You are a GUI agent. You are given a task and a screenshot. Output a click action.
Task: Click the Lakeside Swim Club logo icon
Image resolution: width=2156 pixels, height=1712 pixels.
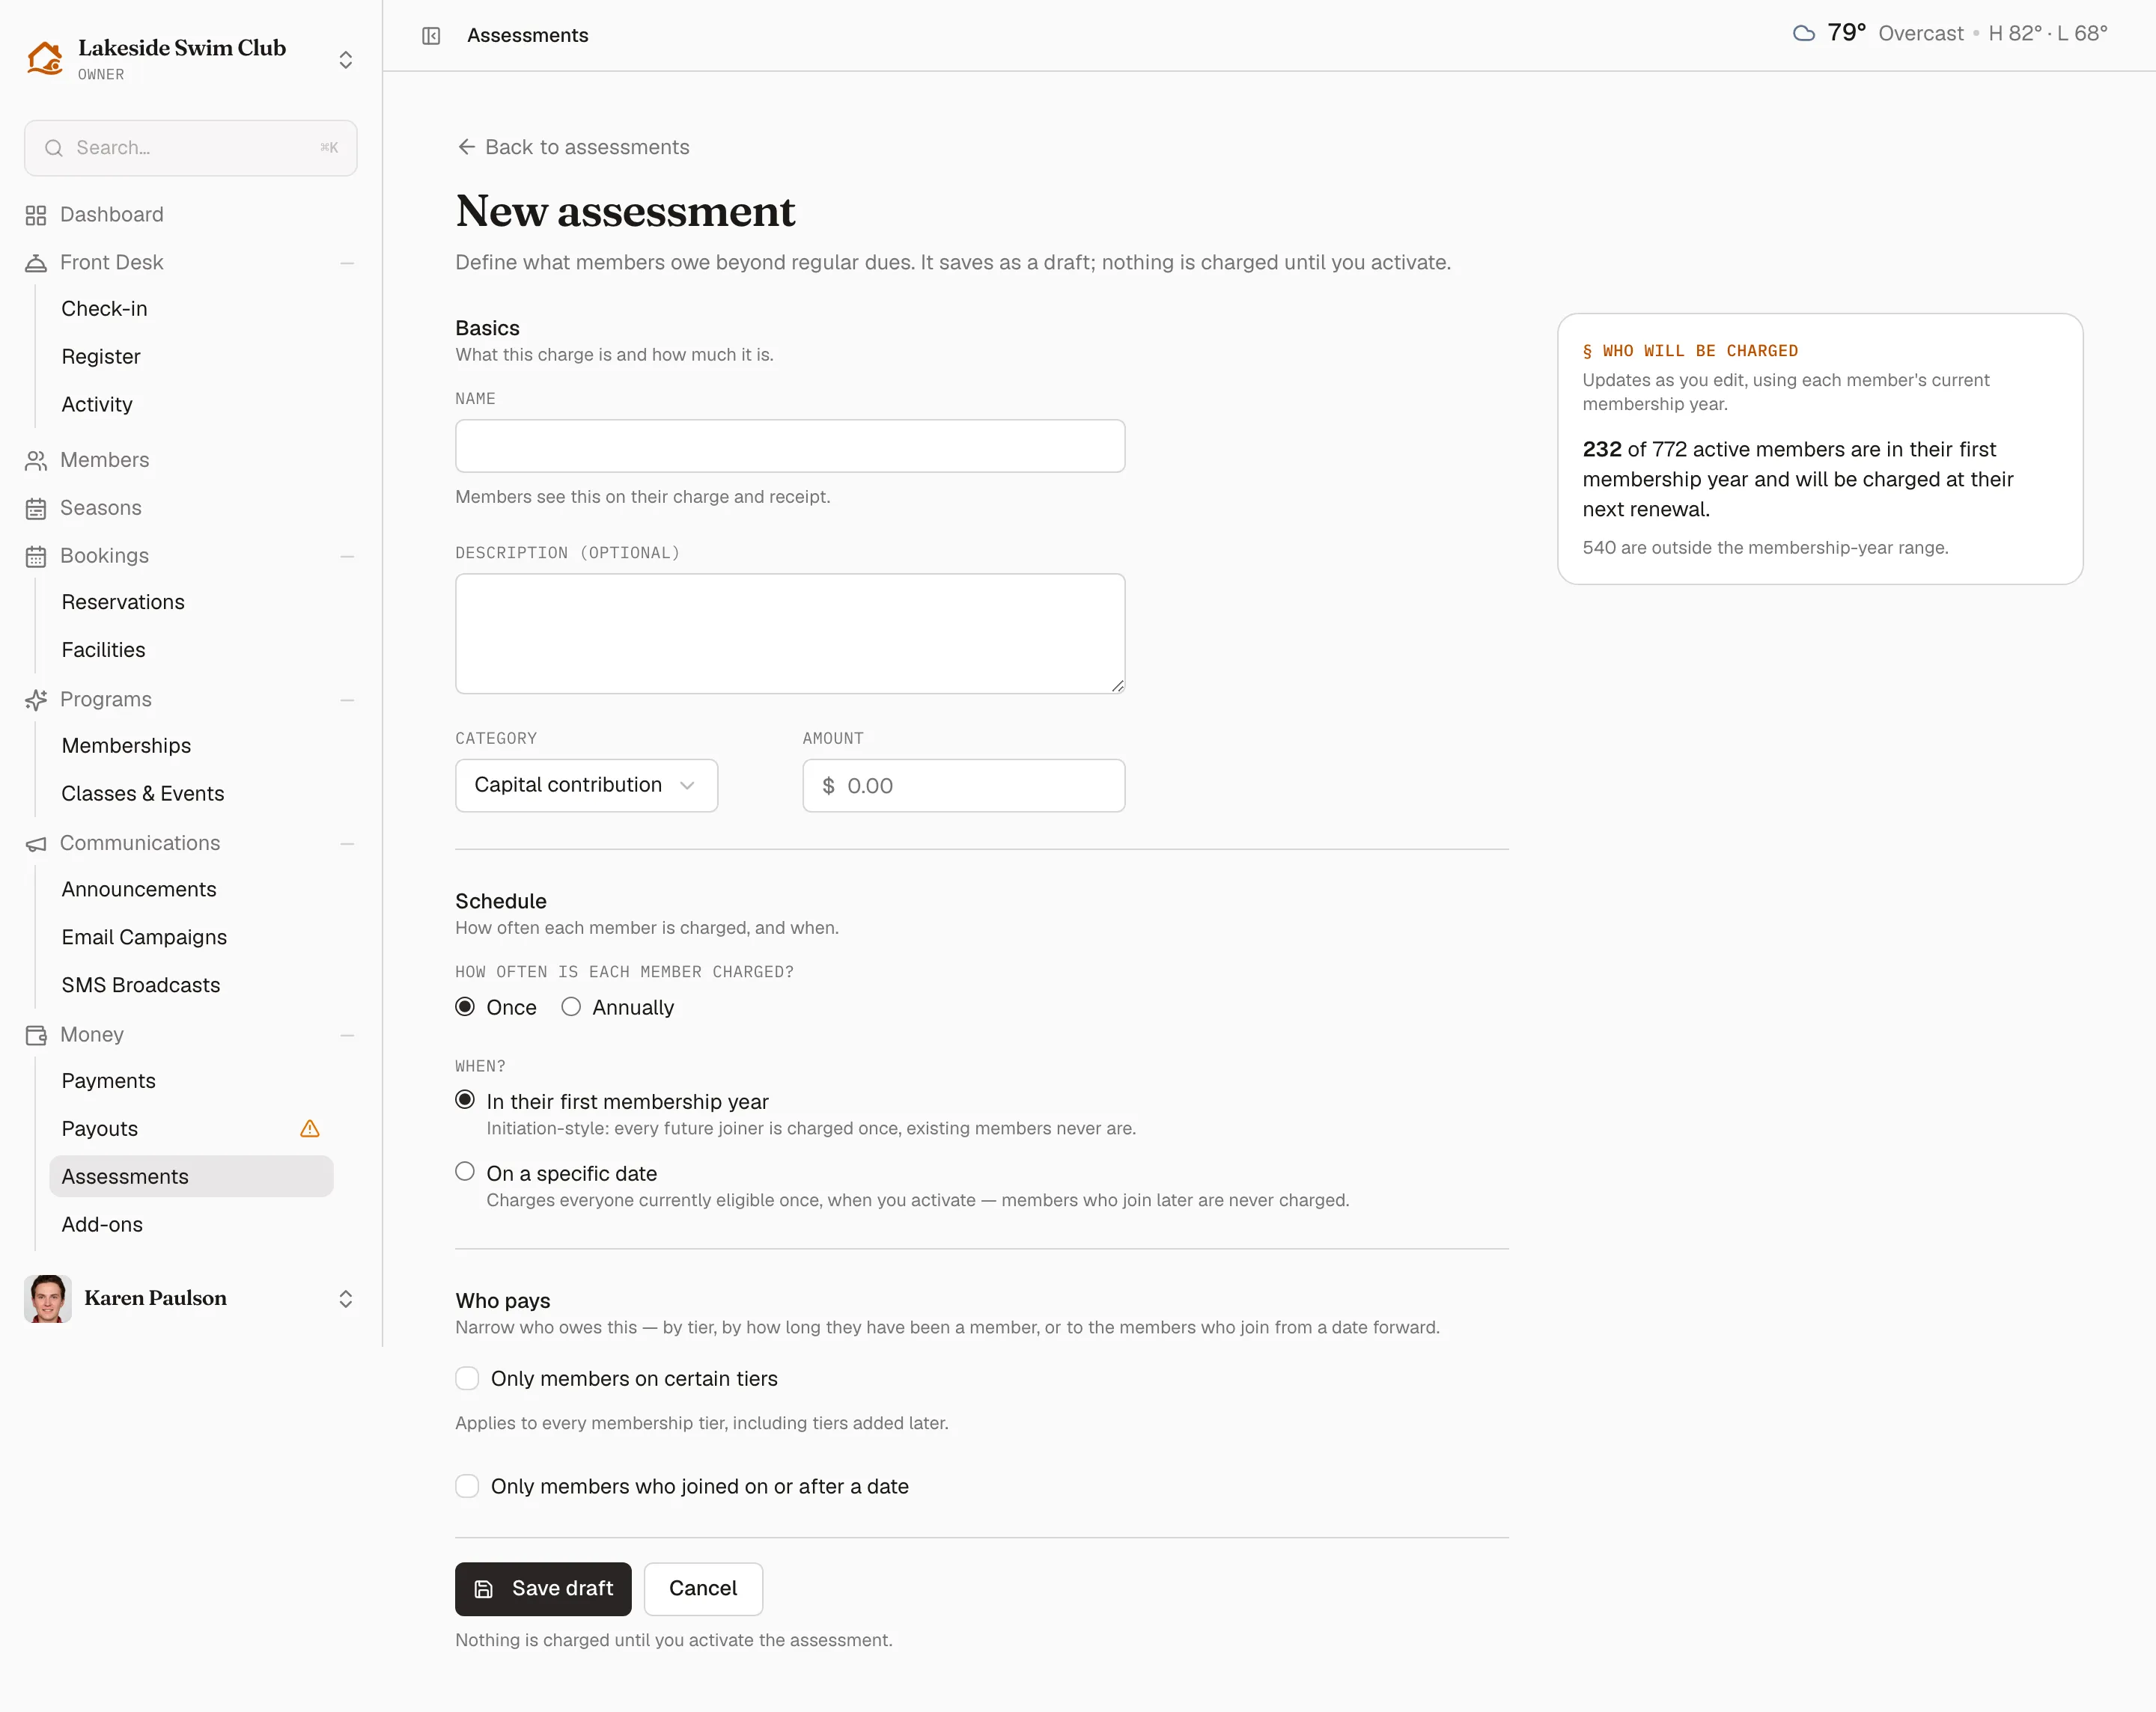pos(45,59)
